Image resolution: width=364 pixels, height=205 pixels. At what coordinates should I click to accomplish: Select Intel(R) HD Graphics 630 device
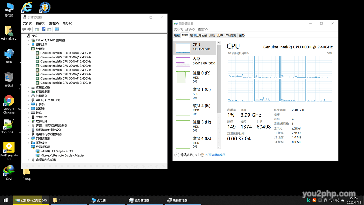pos(56,151)
